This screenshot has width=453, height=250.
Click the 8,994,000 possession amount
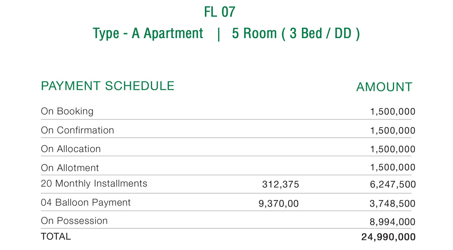pyautogui.click(x=393, y=223)
